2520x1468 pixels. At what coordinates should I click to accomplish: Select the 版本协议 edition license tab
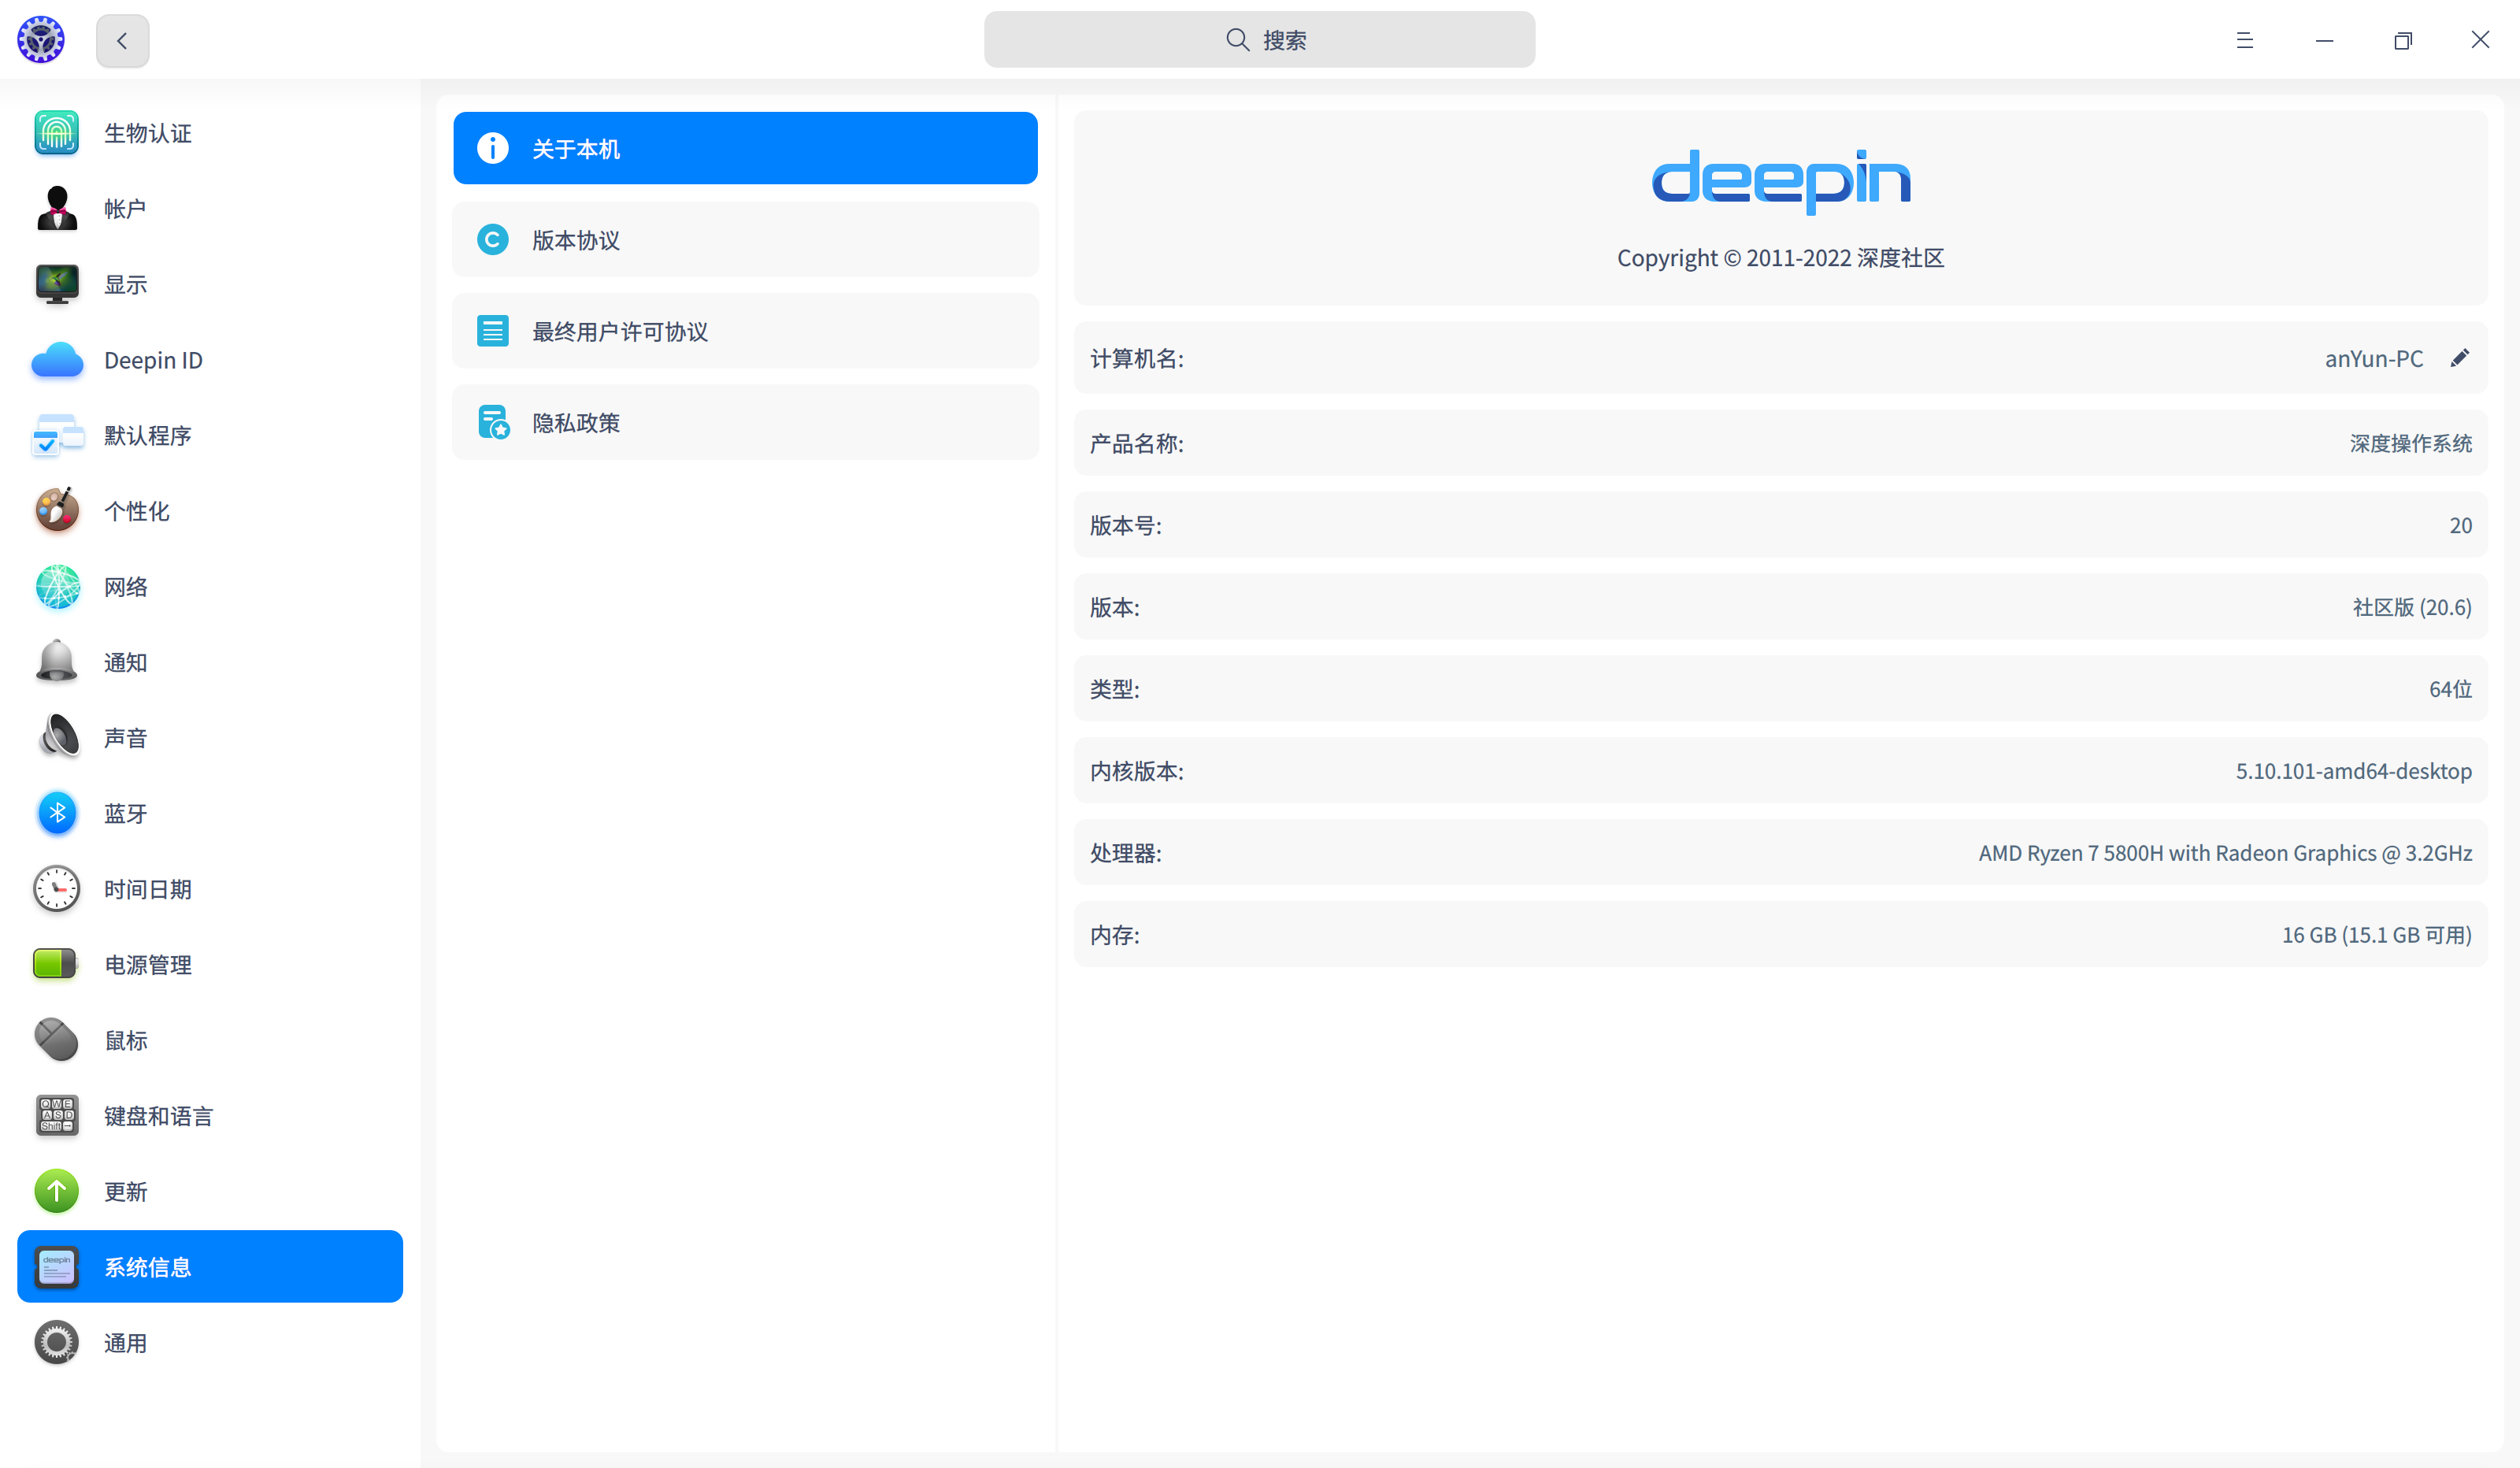coord(745,240)
